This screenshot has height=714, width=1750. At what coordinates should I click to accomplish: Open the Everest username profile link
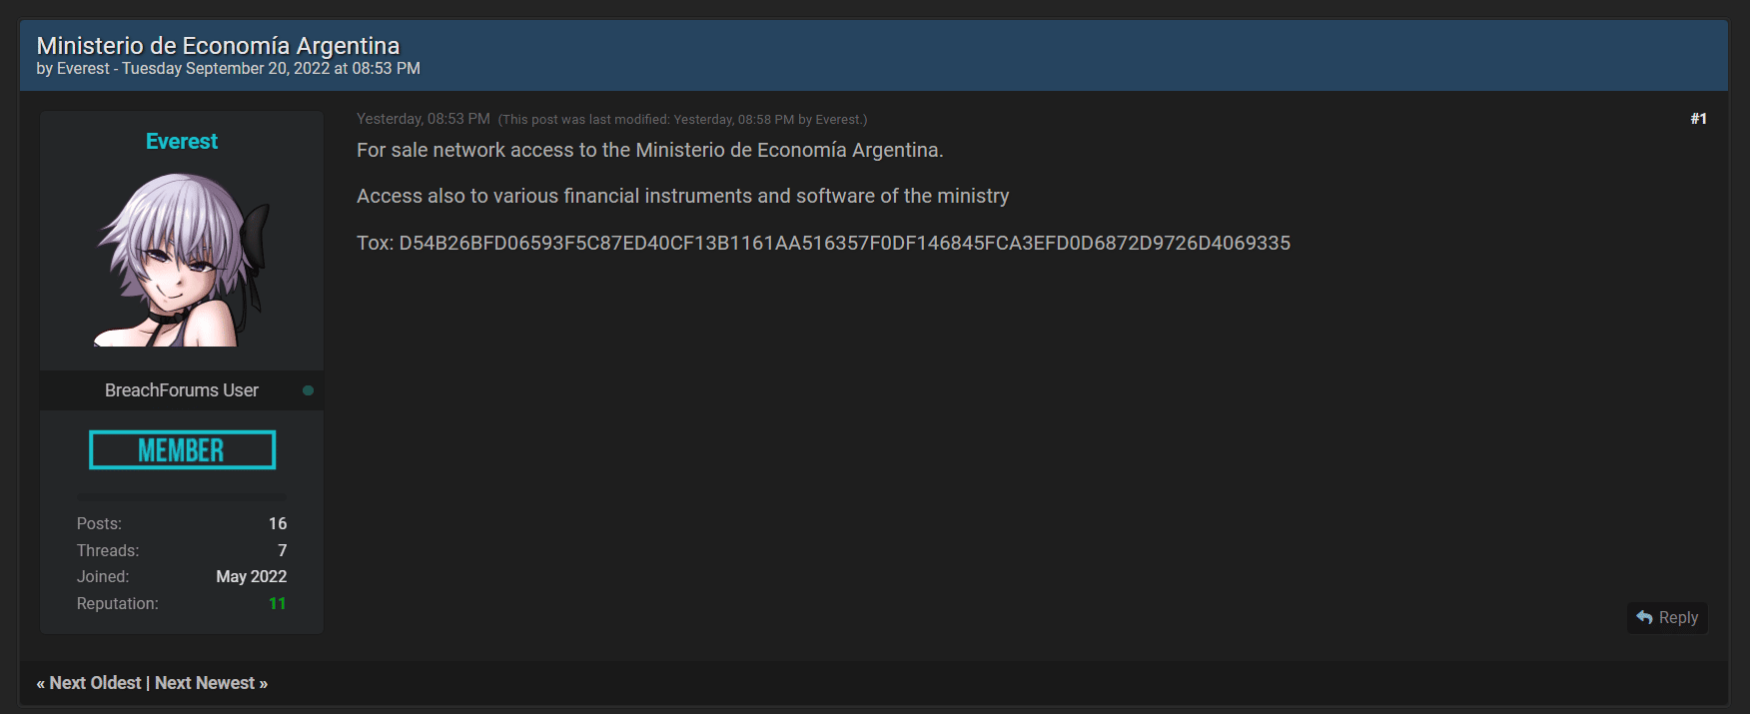[182, 142]
